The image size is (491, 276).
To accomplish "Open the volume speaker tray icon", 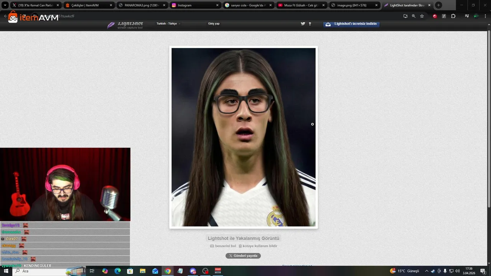I will [x=457, y=271].
